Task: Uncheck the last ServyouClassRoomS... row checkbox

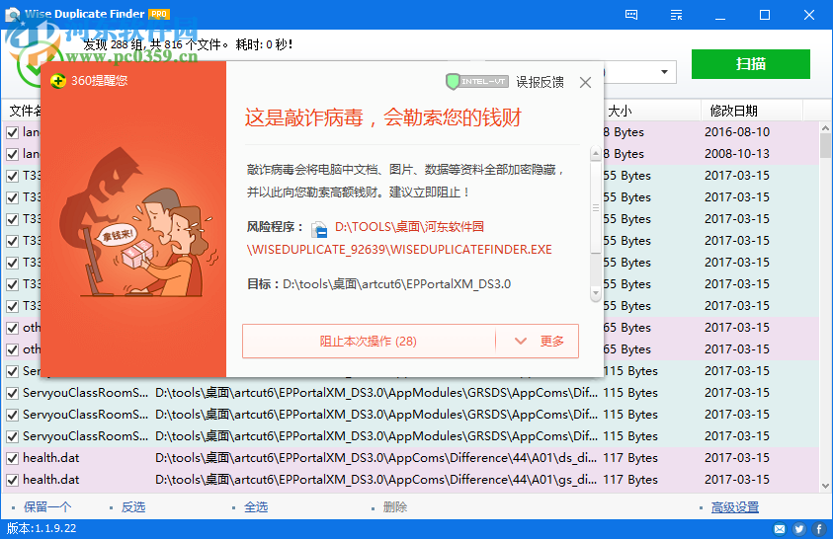Action: tap(12, 436)
